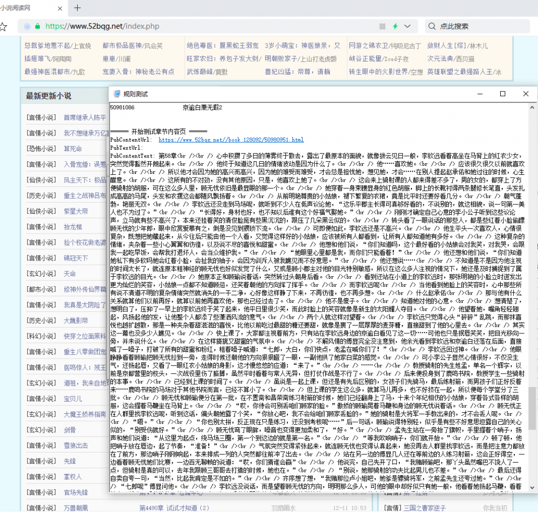
Task: Open a new browser tab
Action: (78, 8)
